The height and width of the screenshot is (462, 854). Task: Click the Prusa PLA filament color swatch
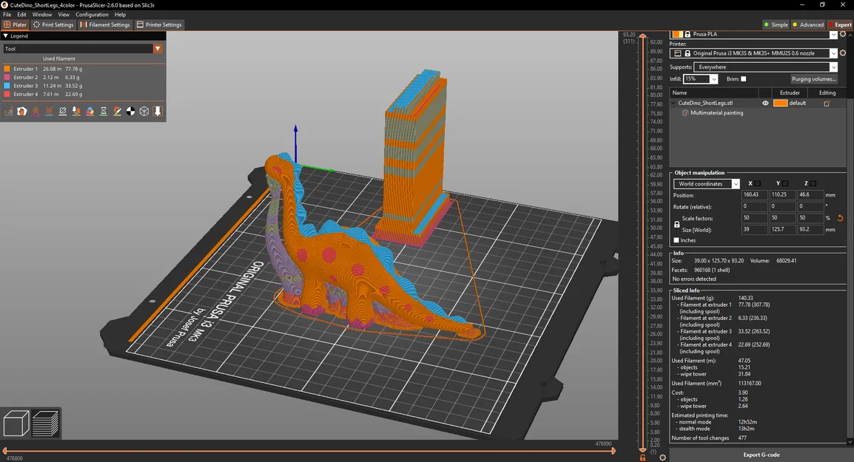677,34
